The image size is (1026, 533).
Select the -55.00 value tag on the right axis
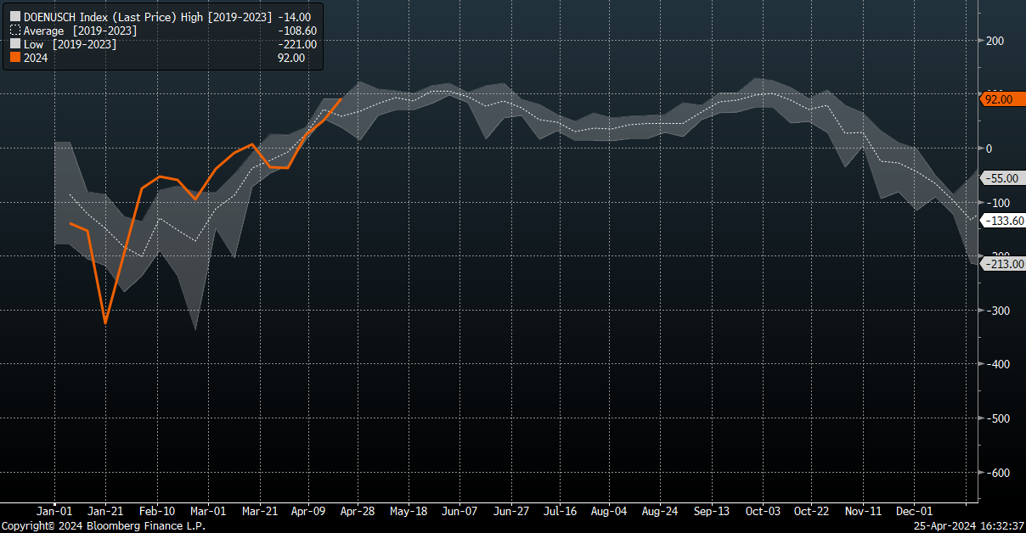1002,178
